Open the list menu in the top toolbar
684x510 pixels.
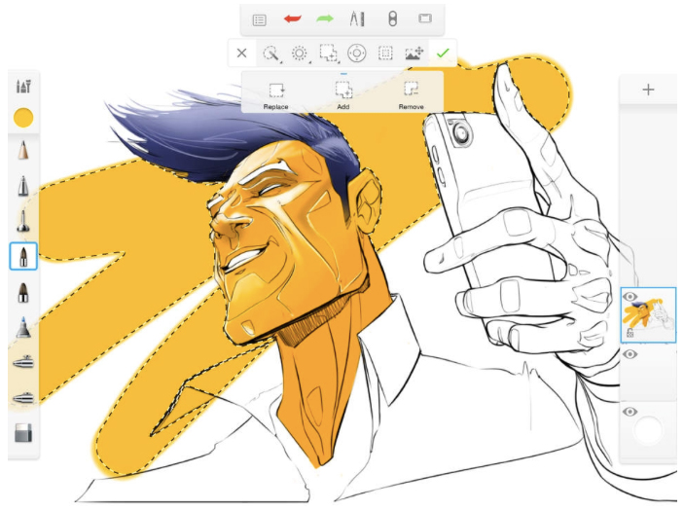tap(259, 18)
